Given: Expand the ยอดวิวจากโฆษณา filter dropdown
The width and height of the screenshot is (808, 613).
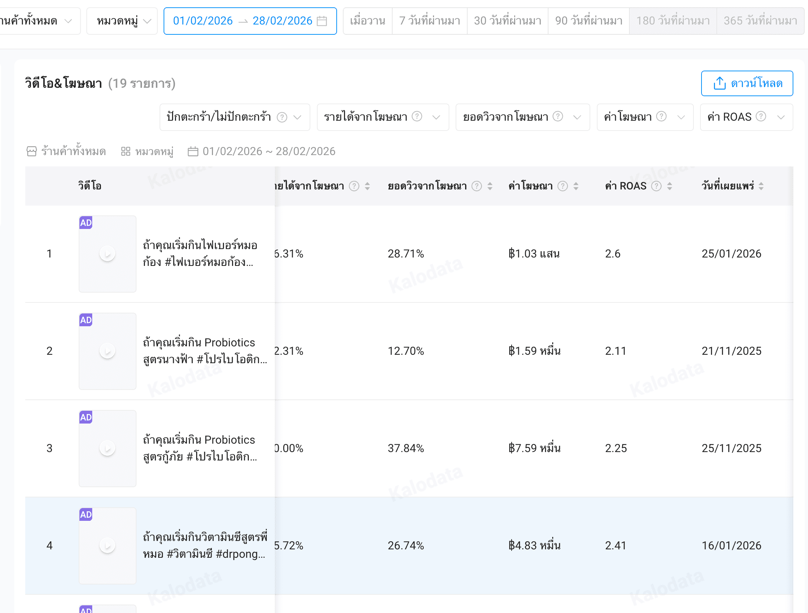Looking at the screenshot, I should click(x=523, y=117).
